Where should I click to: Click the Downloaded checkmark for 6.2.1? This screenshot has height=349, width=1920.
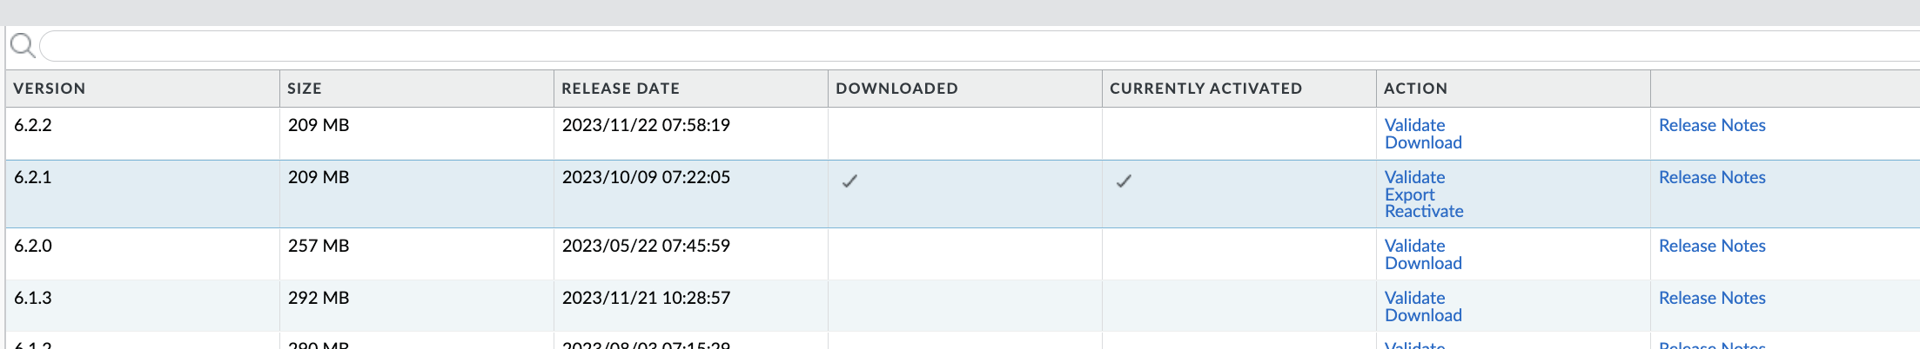click(849, 181)
